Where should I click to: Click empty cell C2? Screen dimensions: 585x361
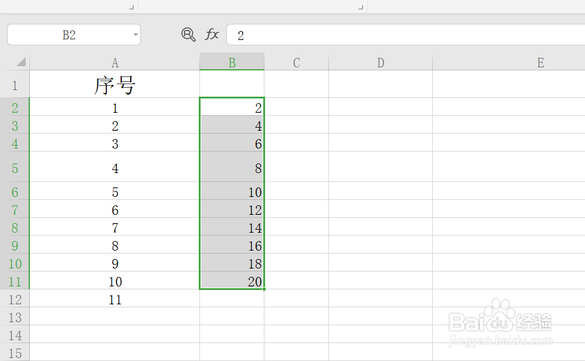297,107
